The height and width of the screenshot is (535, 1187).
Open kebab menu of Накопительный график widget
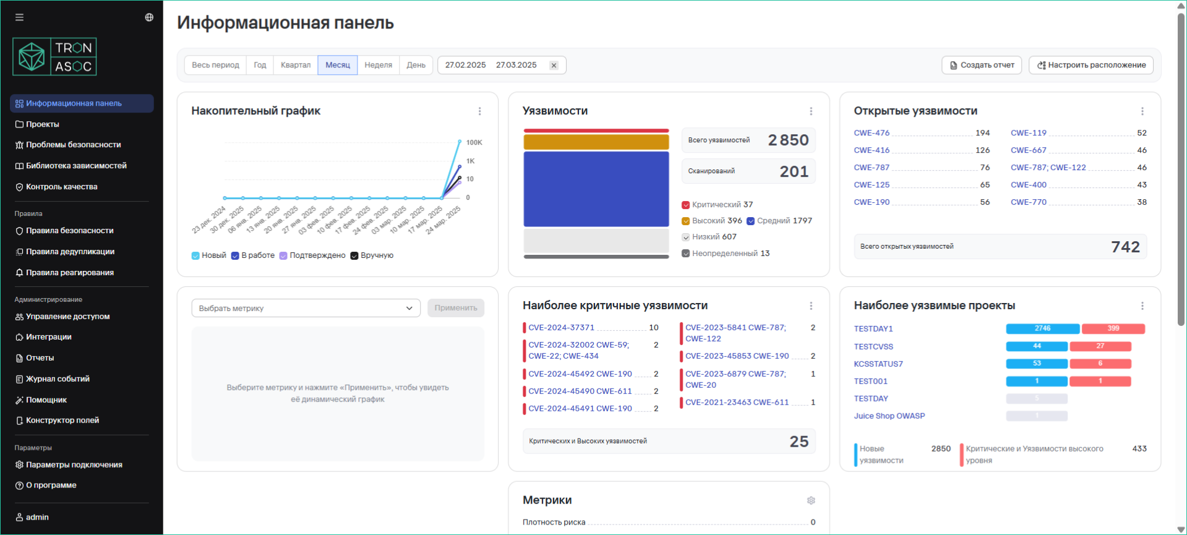[x=479, y=111]
